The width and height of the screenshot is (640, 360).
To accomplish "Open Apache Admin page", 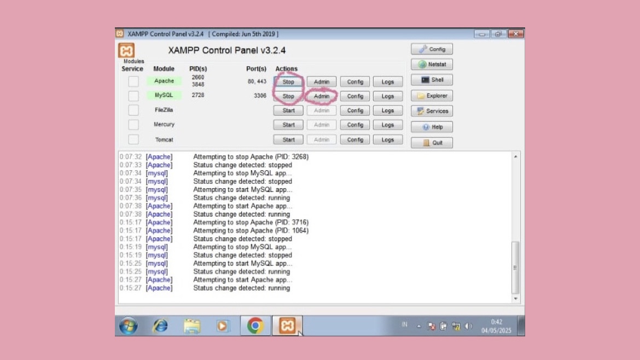I will point(322,82).
